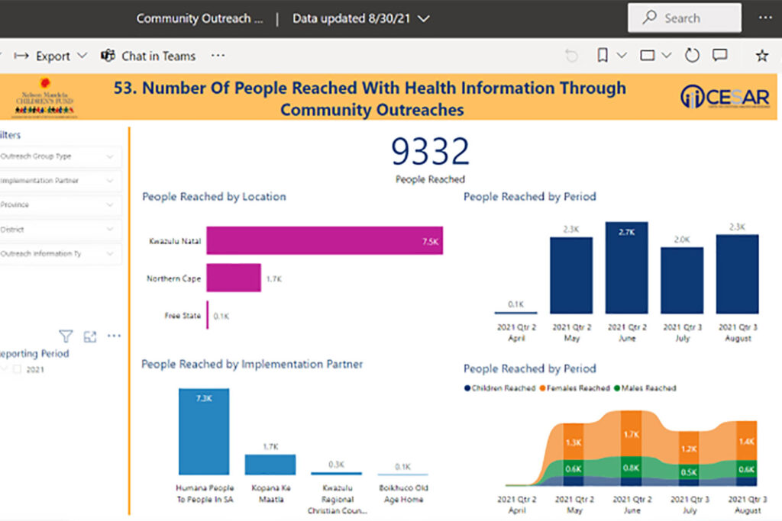Open toolbar More options next to Chat

pos(218,56)
